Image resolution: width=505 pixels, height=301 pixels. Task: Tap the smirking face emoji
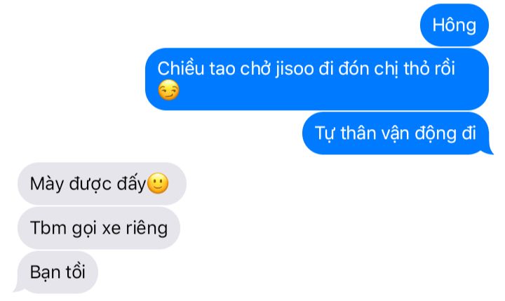(168, 90)
